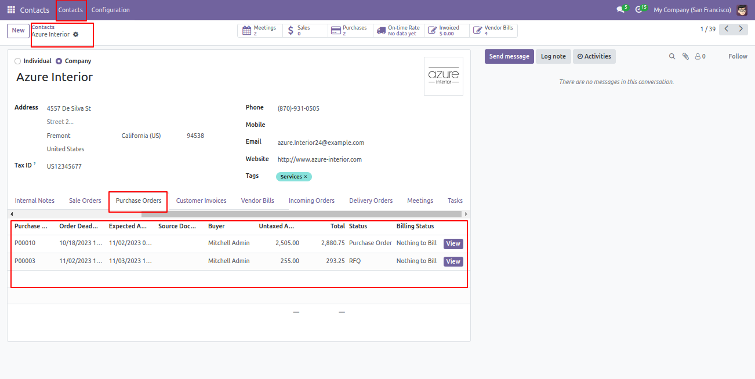The width and height of the screenshot is (755, 379).
Task: Click Send message button
Action: coord(509,56)
